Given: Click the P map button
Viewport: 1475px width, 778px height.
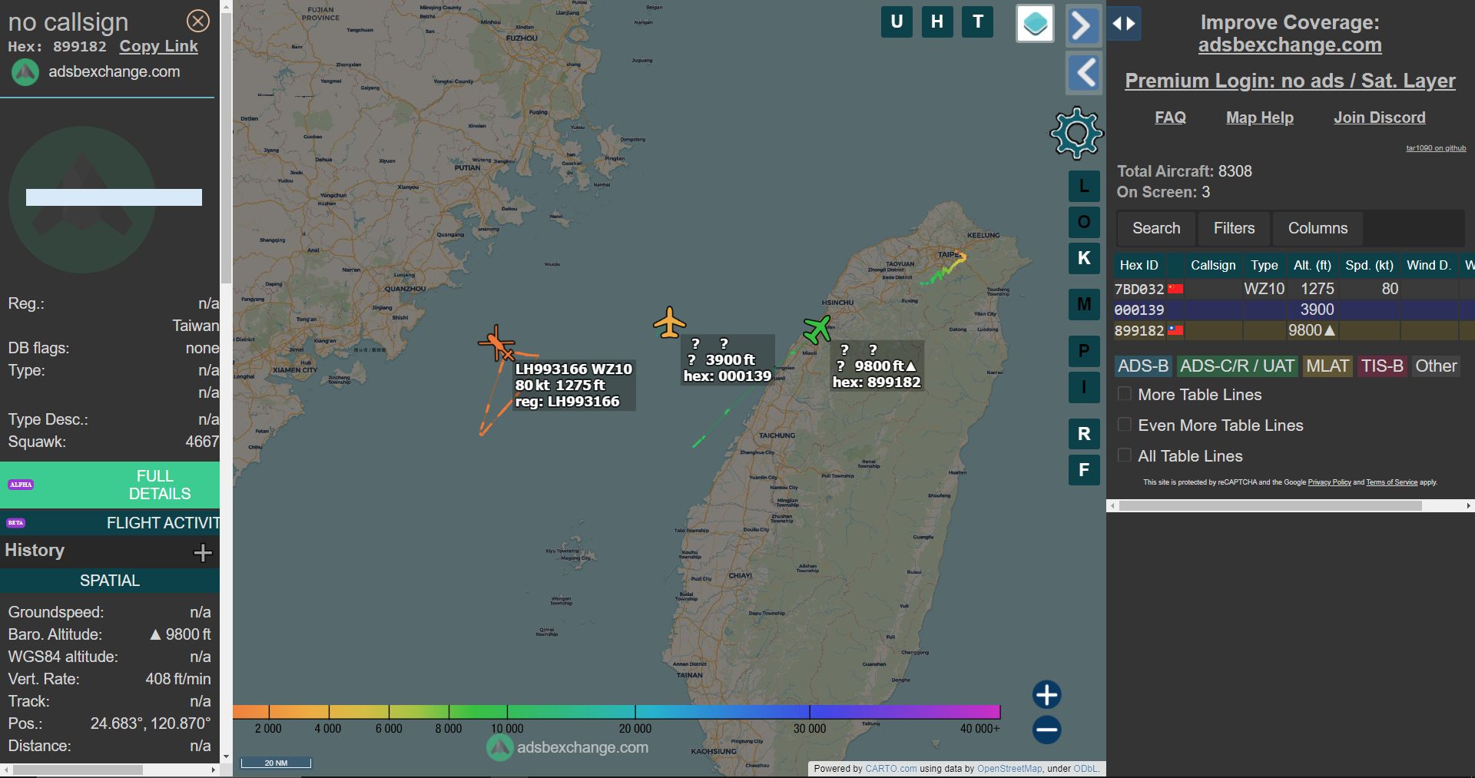Looking at the screenshot, I should [x=1084, y=351].
